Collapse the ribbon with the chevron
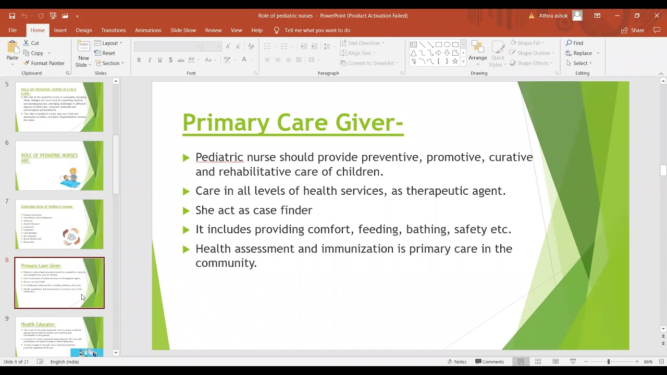This screenshot has height=375, width=667. pos(661,73)
